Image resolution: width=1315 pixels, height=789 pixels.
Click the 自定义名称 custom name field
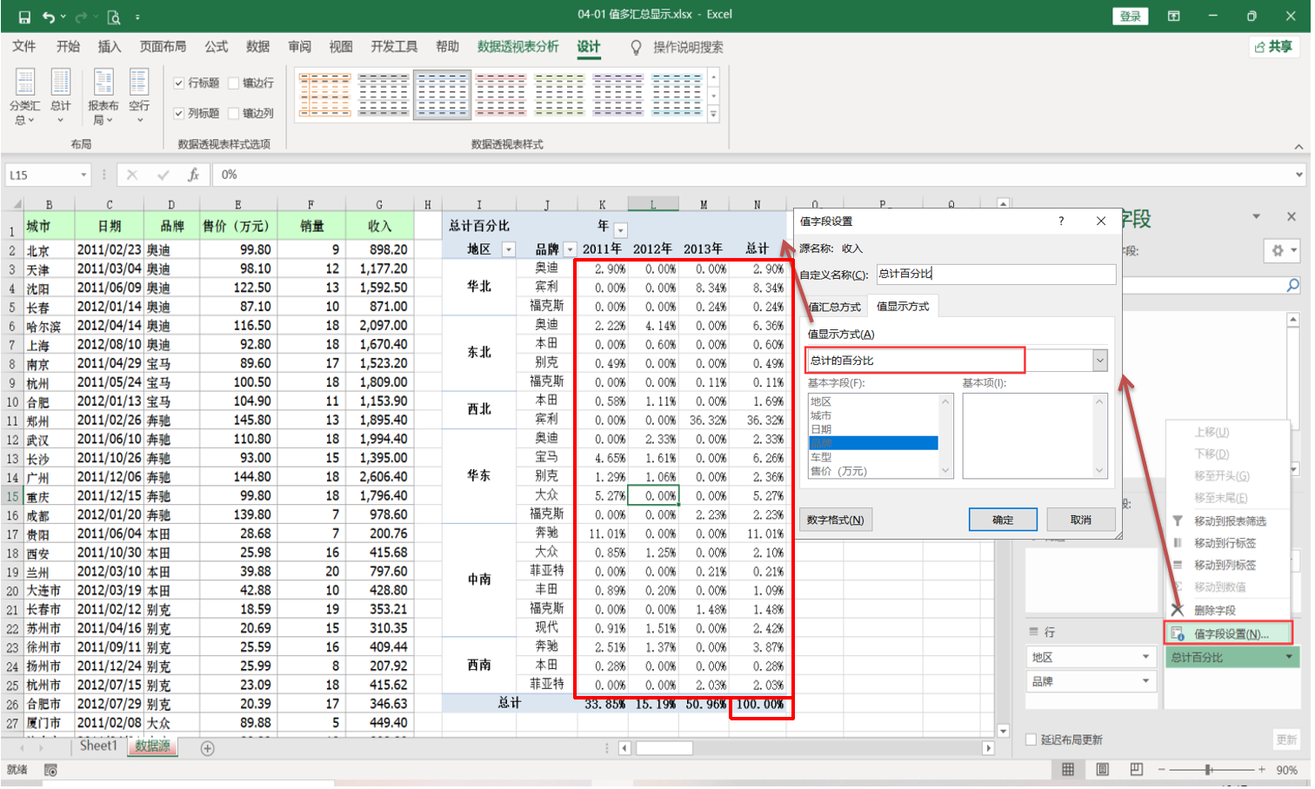pos(996,274)
